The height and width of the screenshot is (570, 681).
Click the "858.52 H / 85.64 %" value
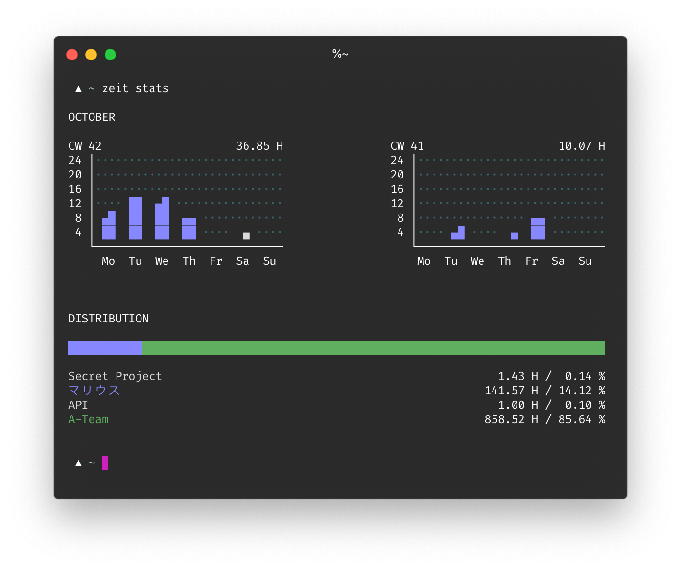(x=545, y=419)
